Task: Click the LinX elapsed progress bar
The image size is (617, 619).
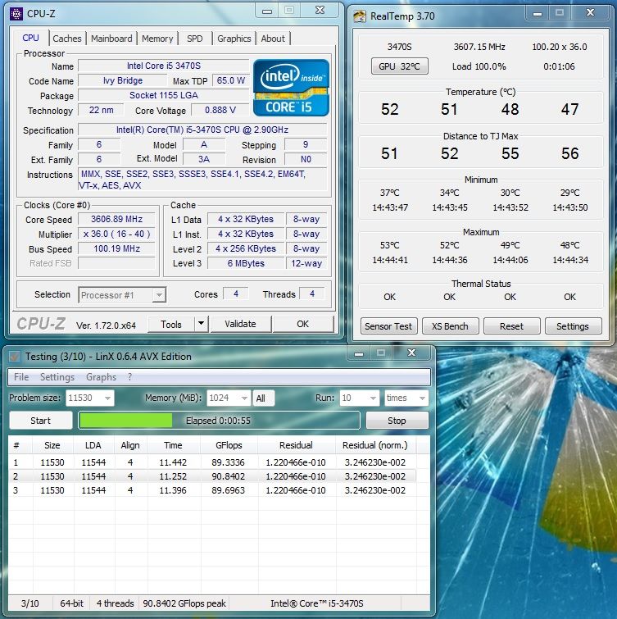Action: (x=219, y=421)
